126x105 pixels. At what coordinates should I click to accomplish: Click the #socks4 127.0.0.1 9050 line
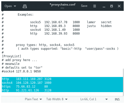coord(21,71)
